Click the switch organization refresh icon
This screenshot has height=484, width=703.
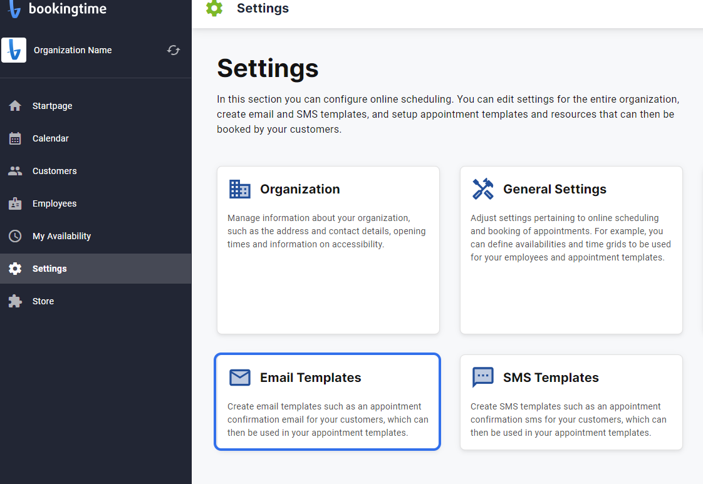pyautogui.click(x=174, y=50)
